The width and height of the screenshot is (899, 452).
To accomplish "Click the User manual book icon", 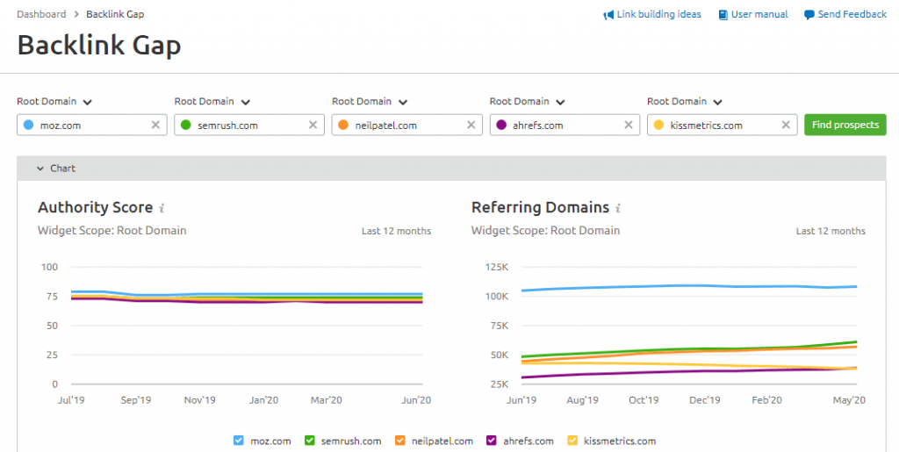I will click(723, 15).
